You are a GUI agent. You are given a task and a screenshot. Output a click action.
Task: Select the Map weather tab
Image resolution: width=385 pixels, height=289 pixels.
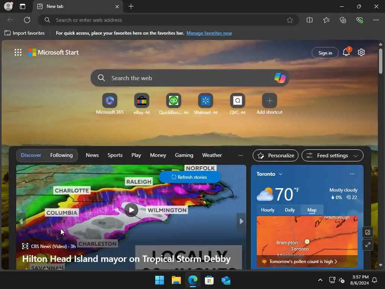(x=312, y=210)
